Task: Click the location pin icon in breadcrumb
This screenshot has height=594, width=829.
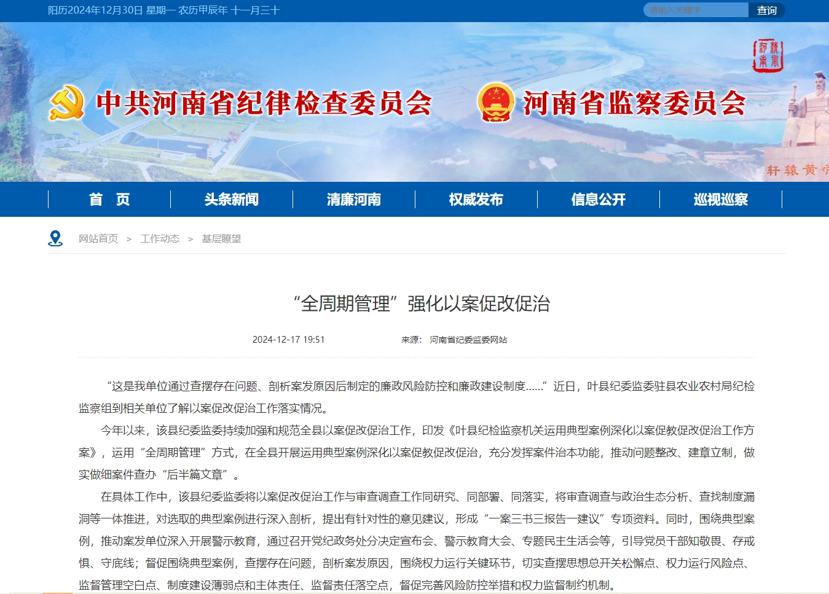Action: click(55, 238)
